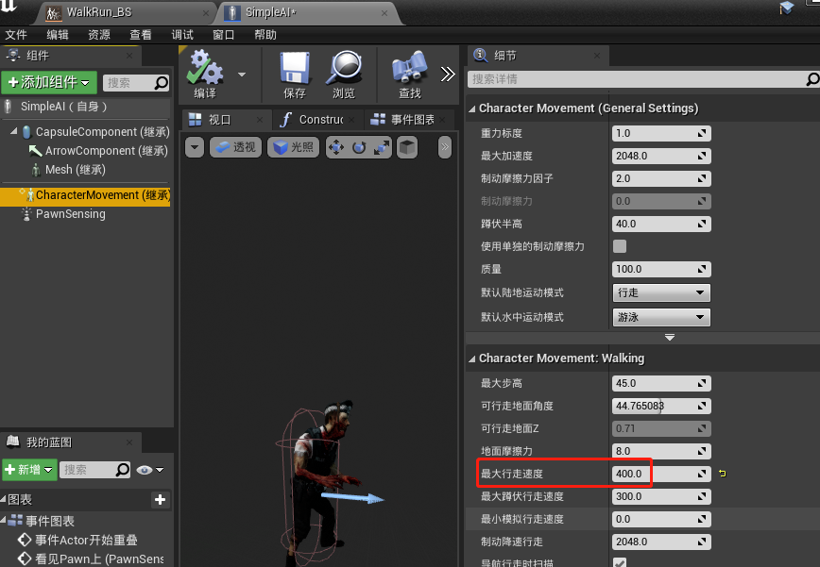Click the gravity scale value field
Viewport: 820px width, 567px height.
(661, 133)
